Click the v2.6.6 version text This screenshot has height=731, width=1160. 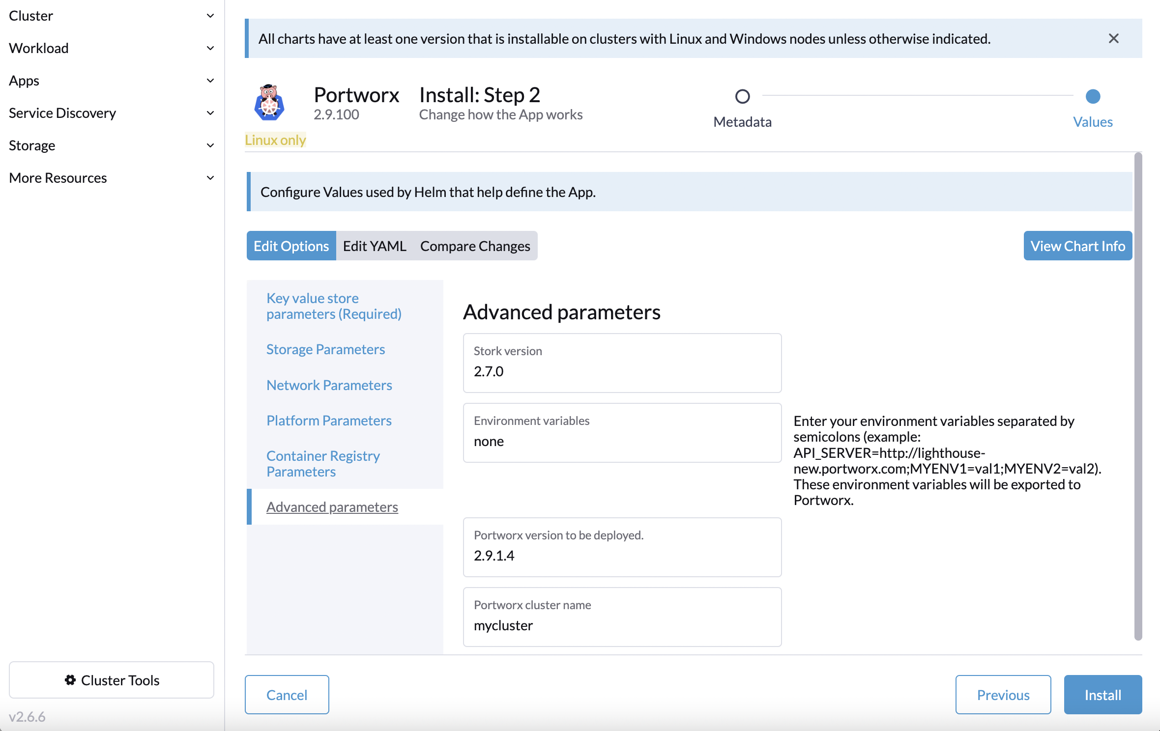coord(27,717)
